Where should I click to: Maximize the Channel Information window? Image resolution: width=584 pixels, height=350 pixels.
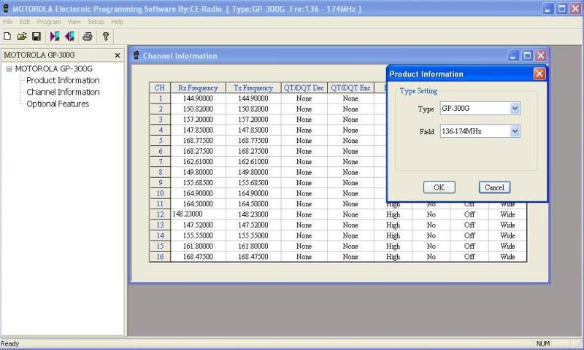pos(527,56)
